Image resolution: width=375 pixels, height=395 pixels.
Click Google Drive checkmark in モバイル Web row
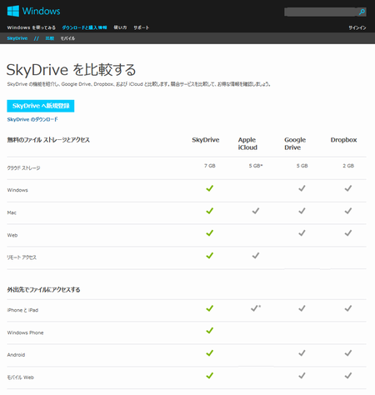pos(302,376)
